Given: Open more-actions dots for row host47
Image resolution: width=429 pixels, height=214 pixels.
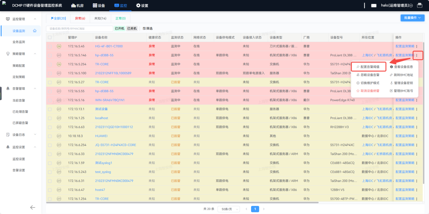Looking at the screenshot, I should click(417, 190).
